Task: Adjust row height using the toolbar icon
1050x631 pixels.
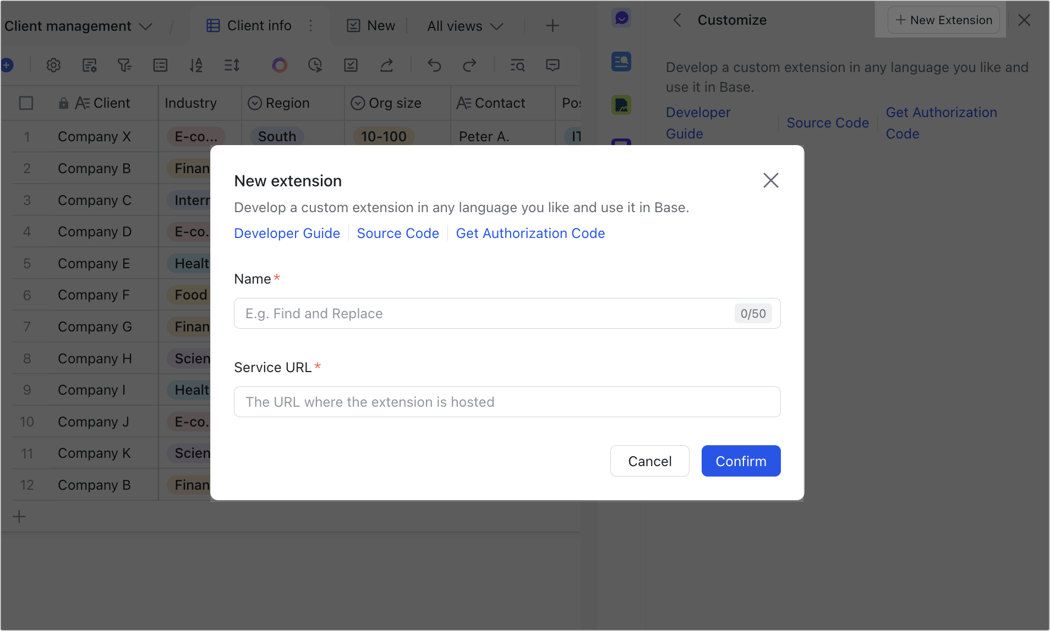Action: (x=231, y=65)
